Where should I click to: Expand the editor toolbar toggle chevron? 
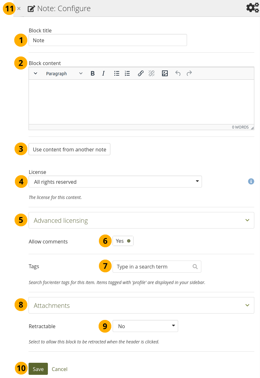(x=36, y=74)
